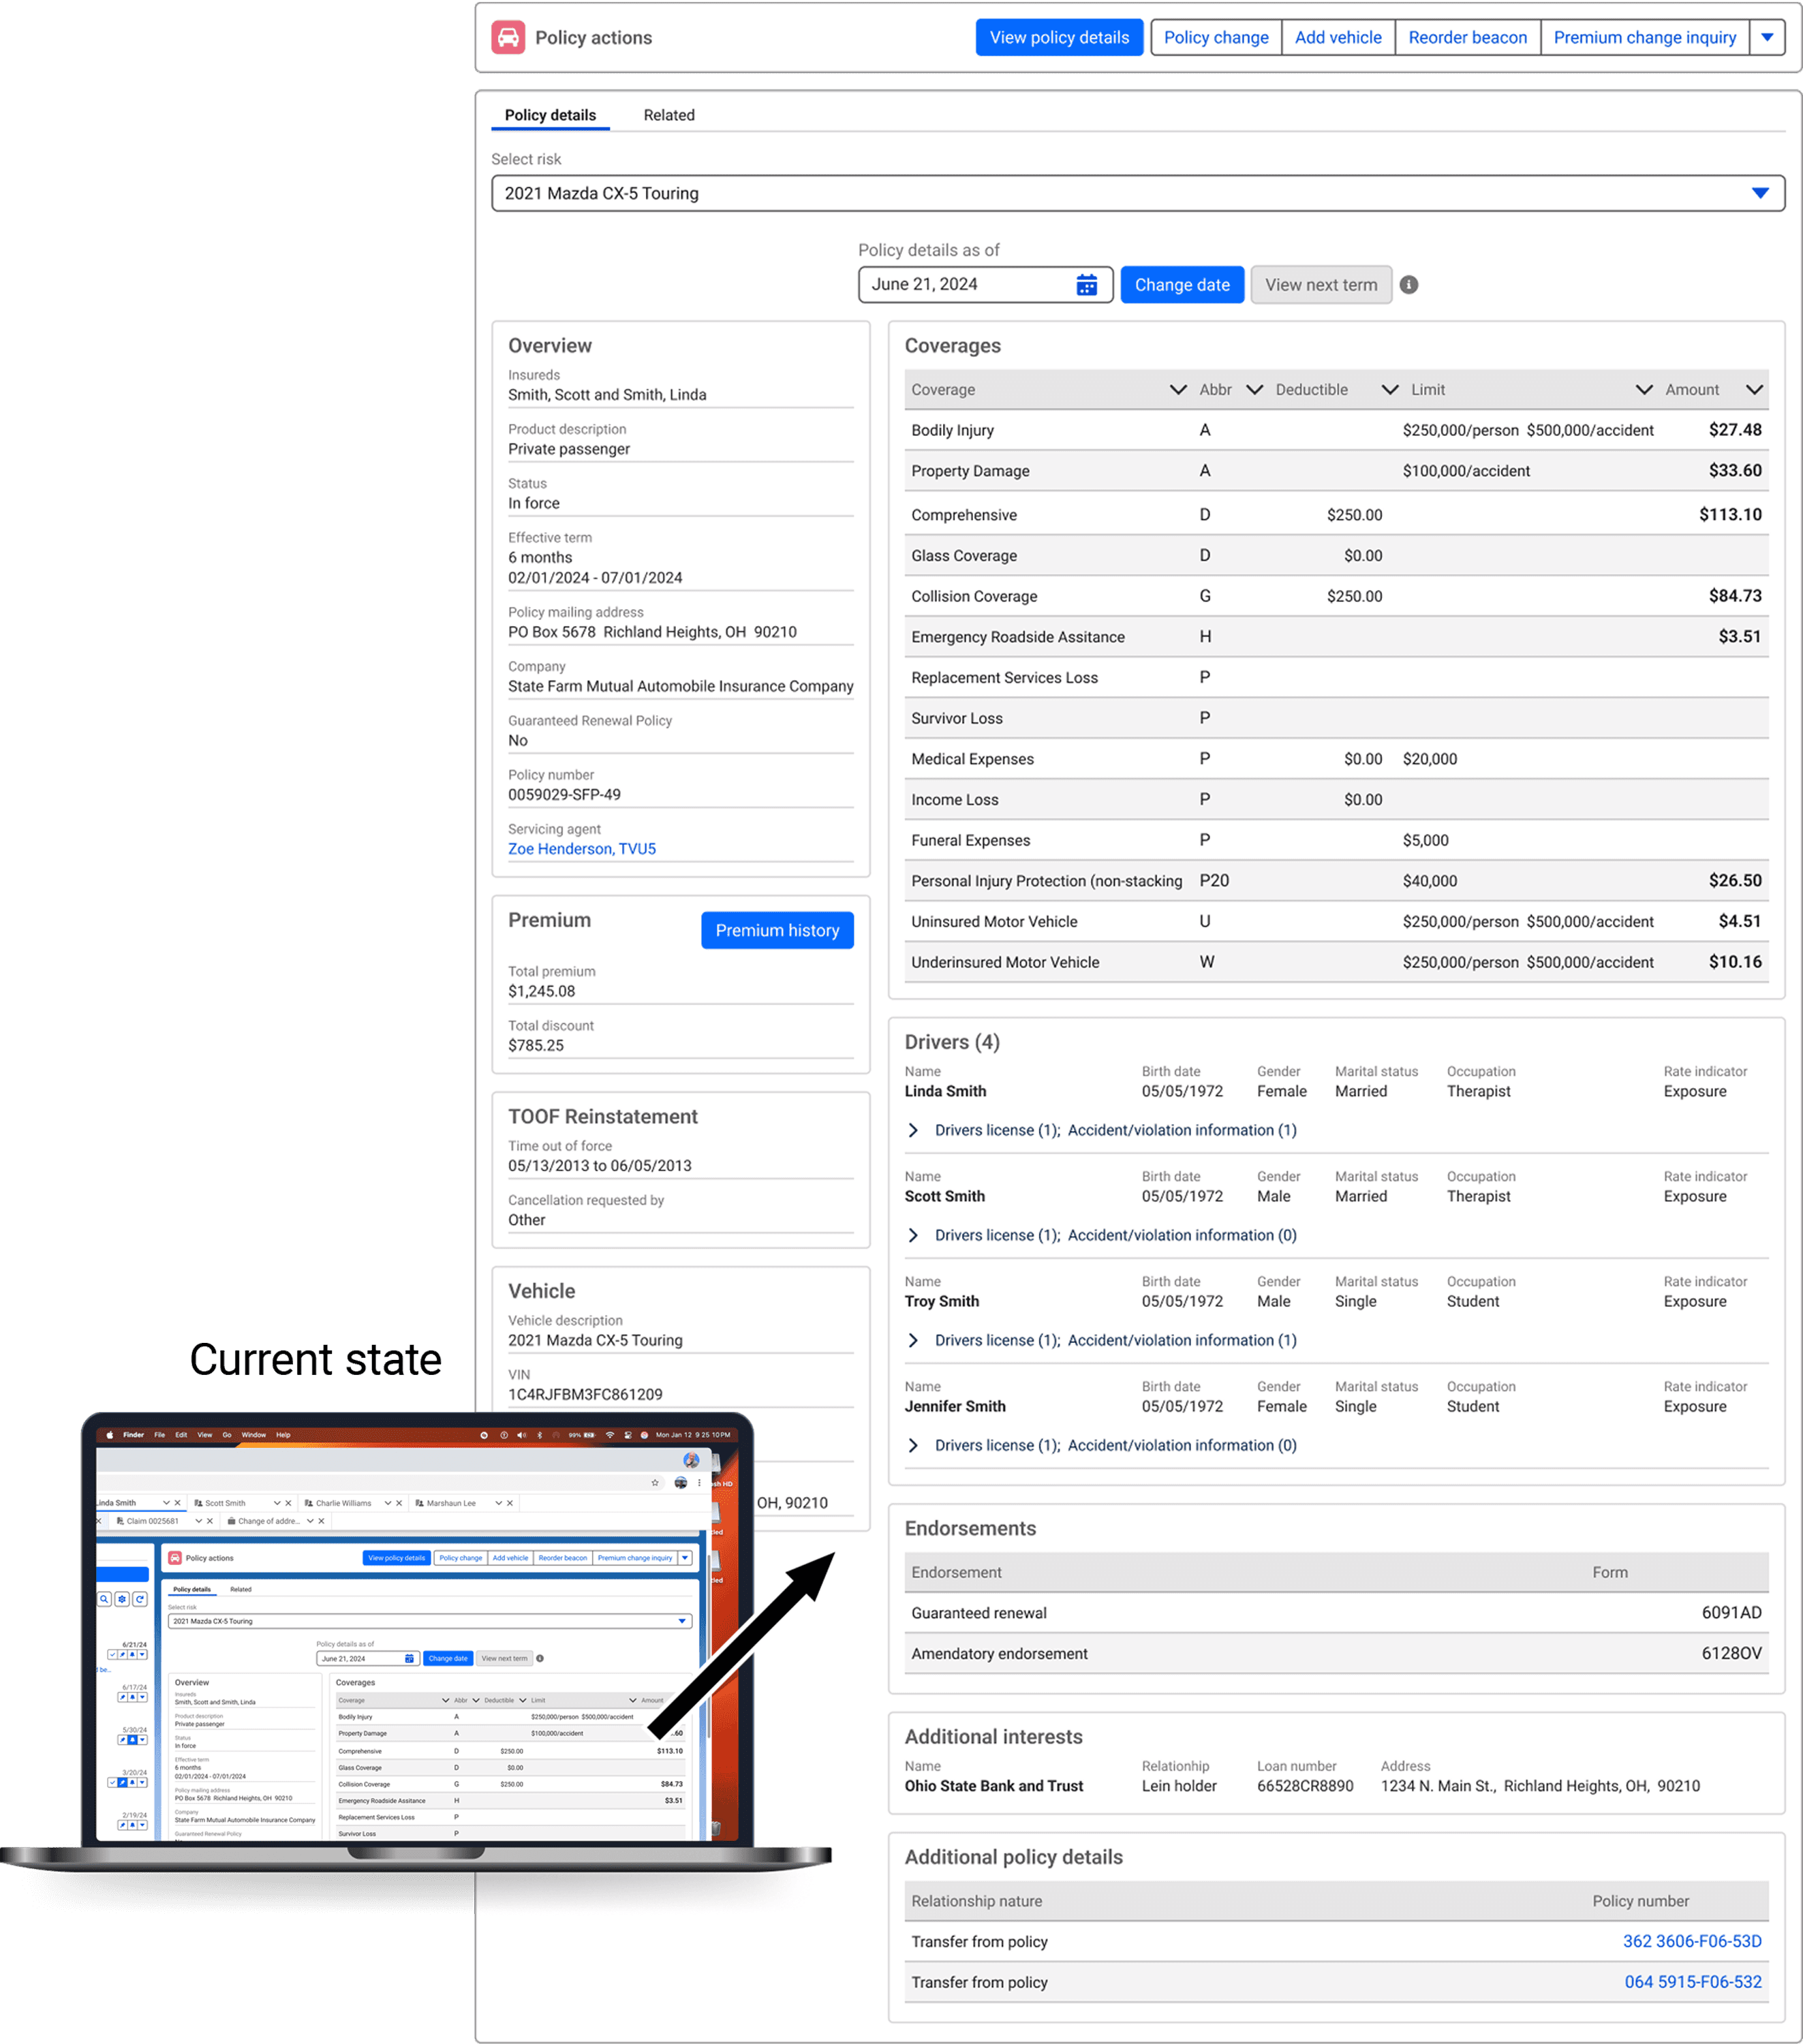Expand Troy Smith drivers license details
The height and width of the screenshot is (2044, 1803).
point(913,1340)
